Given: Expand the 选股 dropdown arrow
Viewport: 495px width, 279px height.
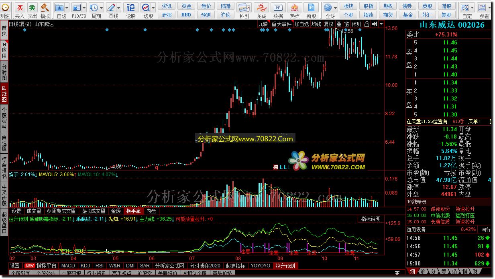Looking at the screenshot, I should (x=153, y=8).
